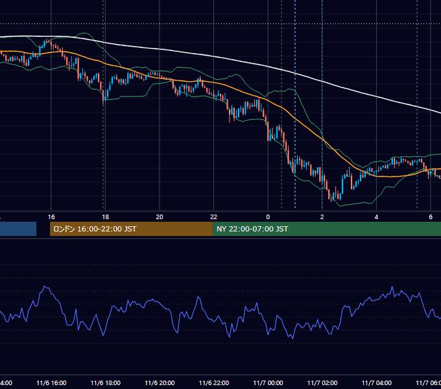Click the hour label 6 on time axis

pyautogui.click(x=431, y=217)
